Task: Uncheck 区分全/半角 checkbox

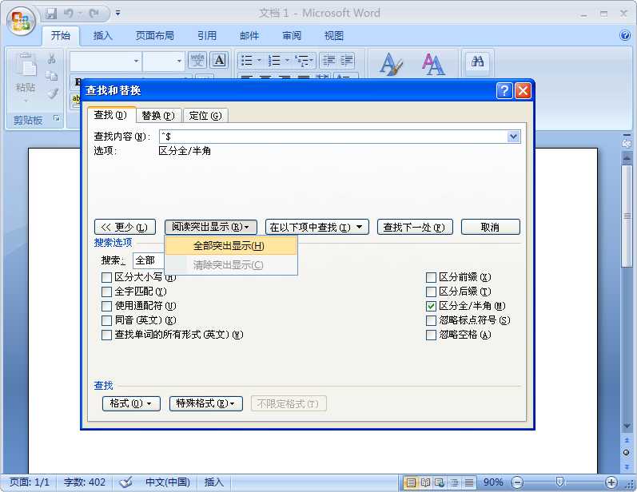Action: (x=431, y=306)
